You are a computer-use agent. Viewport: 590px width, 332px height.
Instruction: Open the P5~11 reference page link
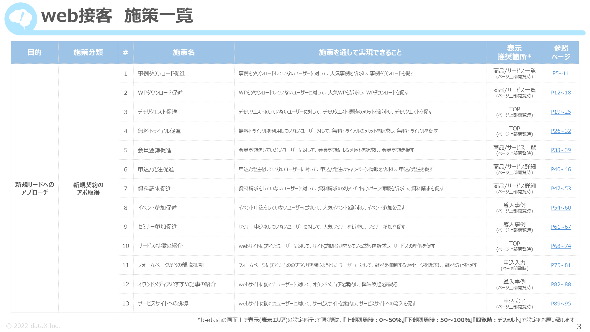pyautogui.click(x=560, y=73)
